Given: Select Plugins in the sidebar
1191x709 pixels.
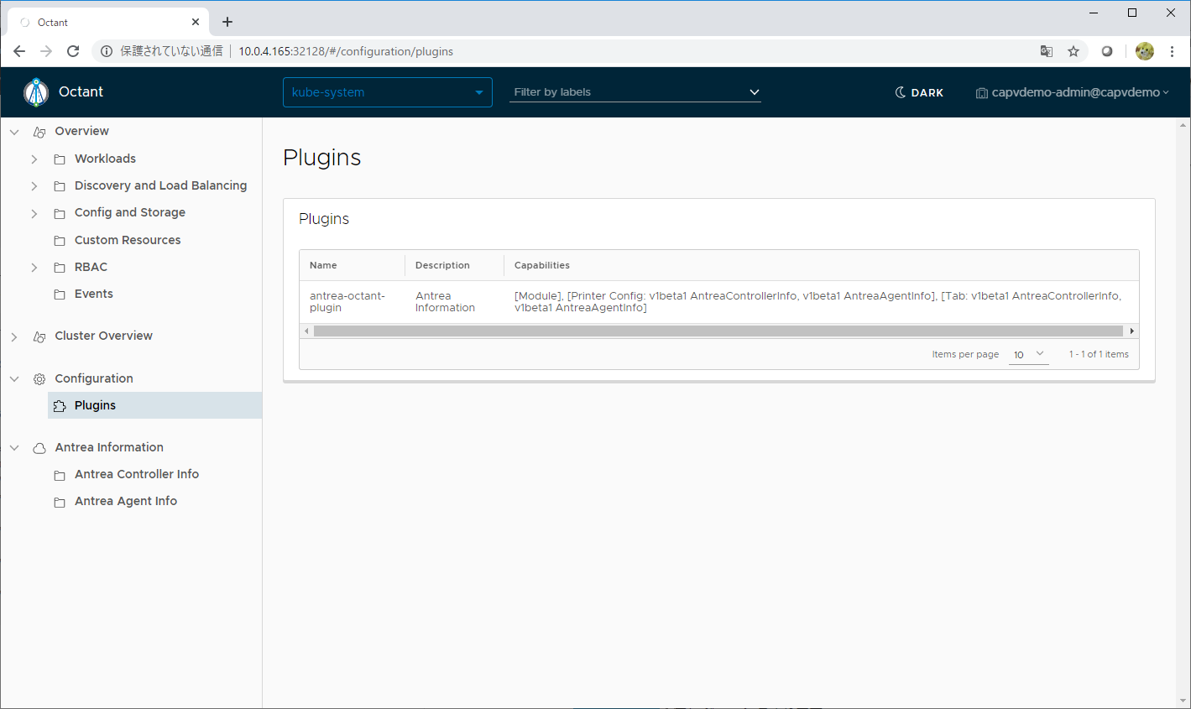Looking at the screenshot, I should pos(154,405).
